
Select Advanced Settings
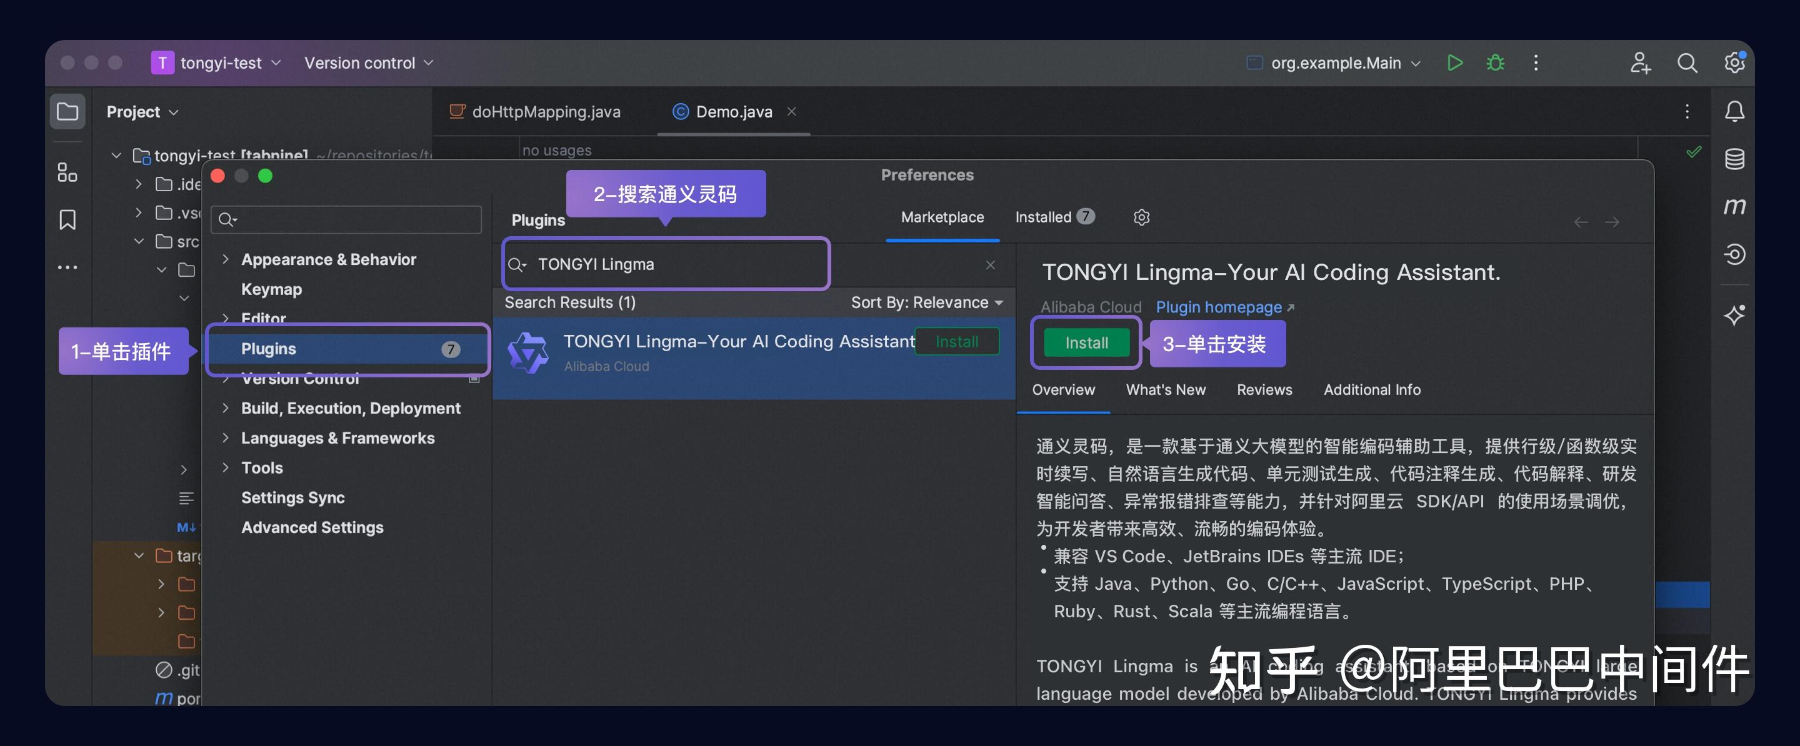[312, 527]
